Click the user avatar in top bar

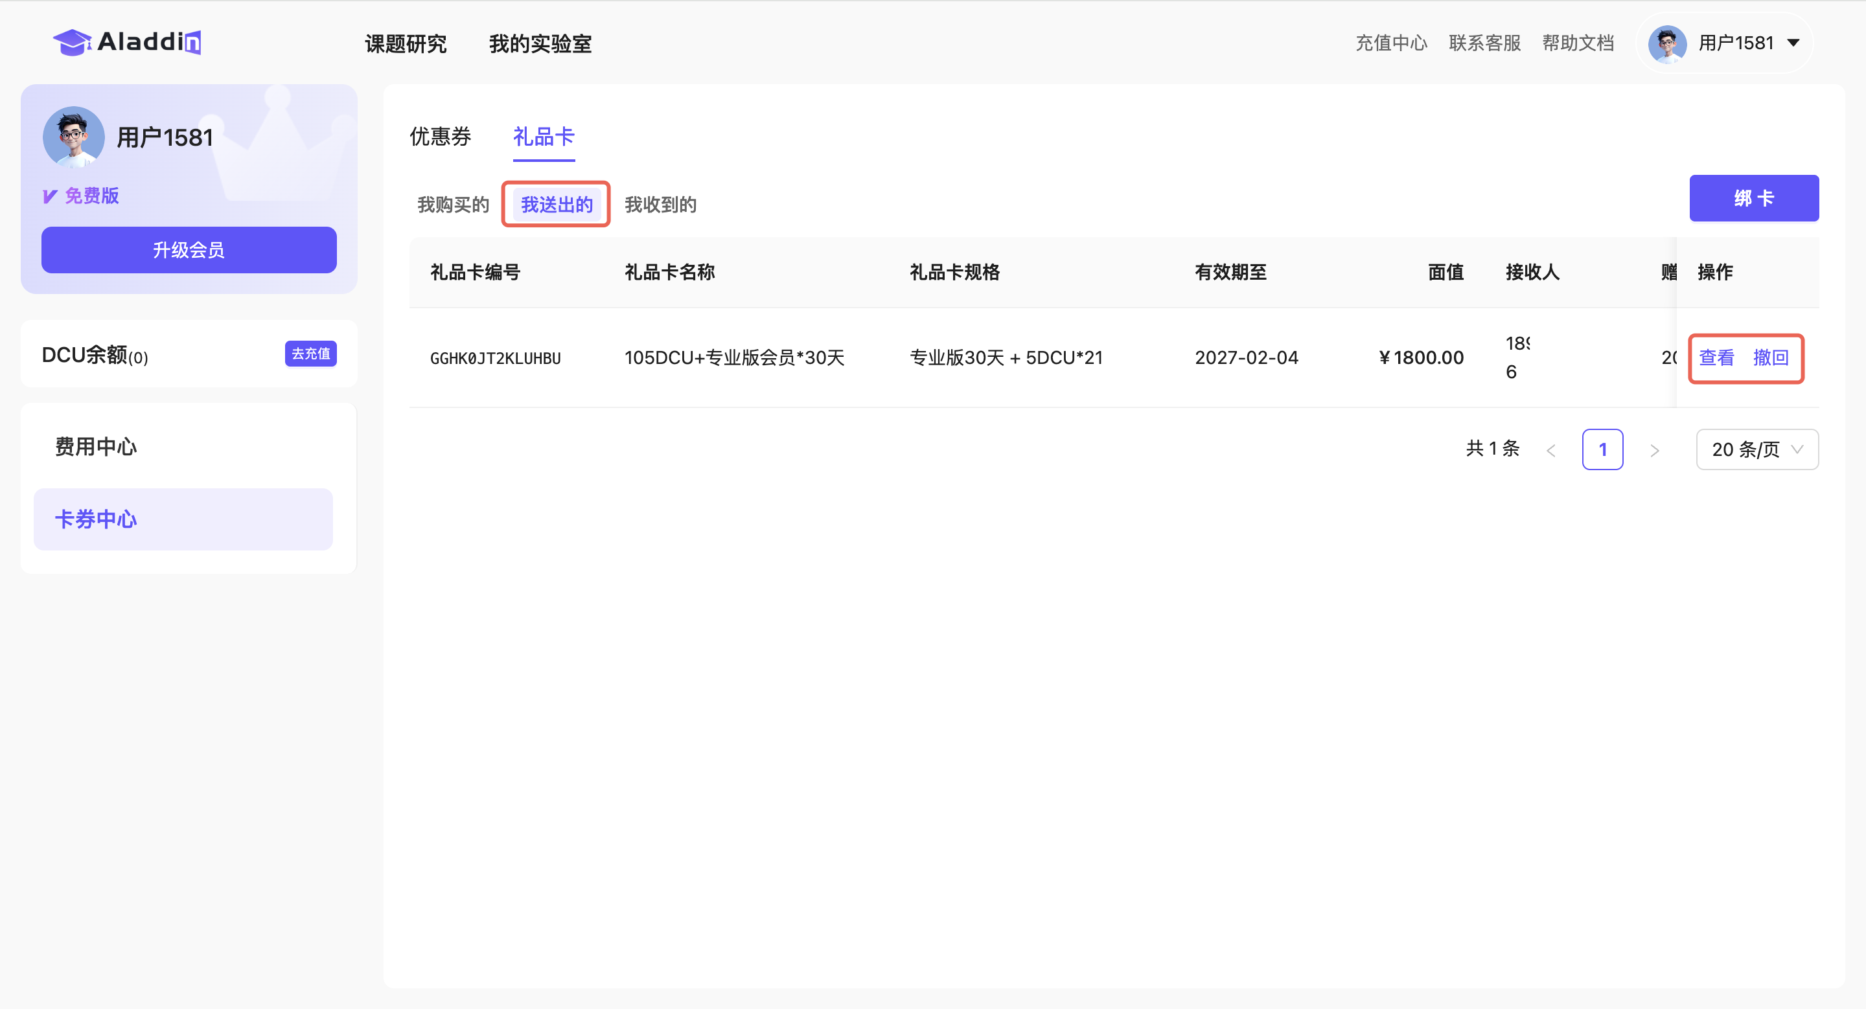pos(1667,43)
